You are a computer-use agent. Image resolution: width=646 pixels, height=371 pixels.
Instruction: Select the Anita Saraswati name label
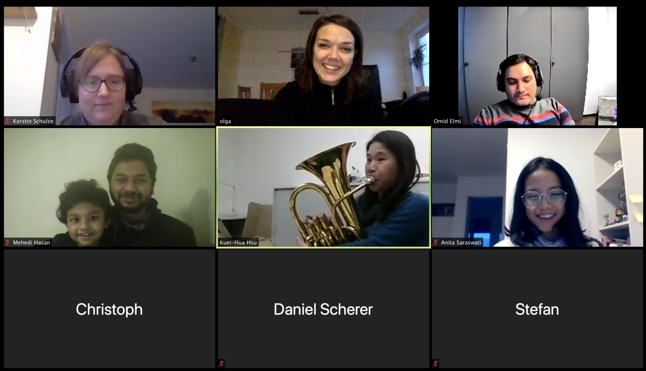461,242
